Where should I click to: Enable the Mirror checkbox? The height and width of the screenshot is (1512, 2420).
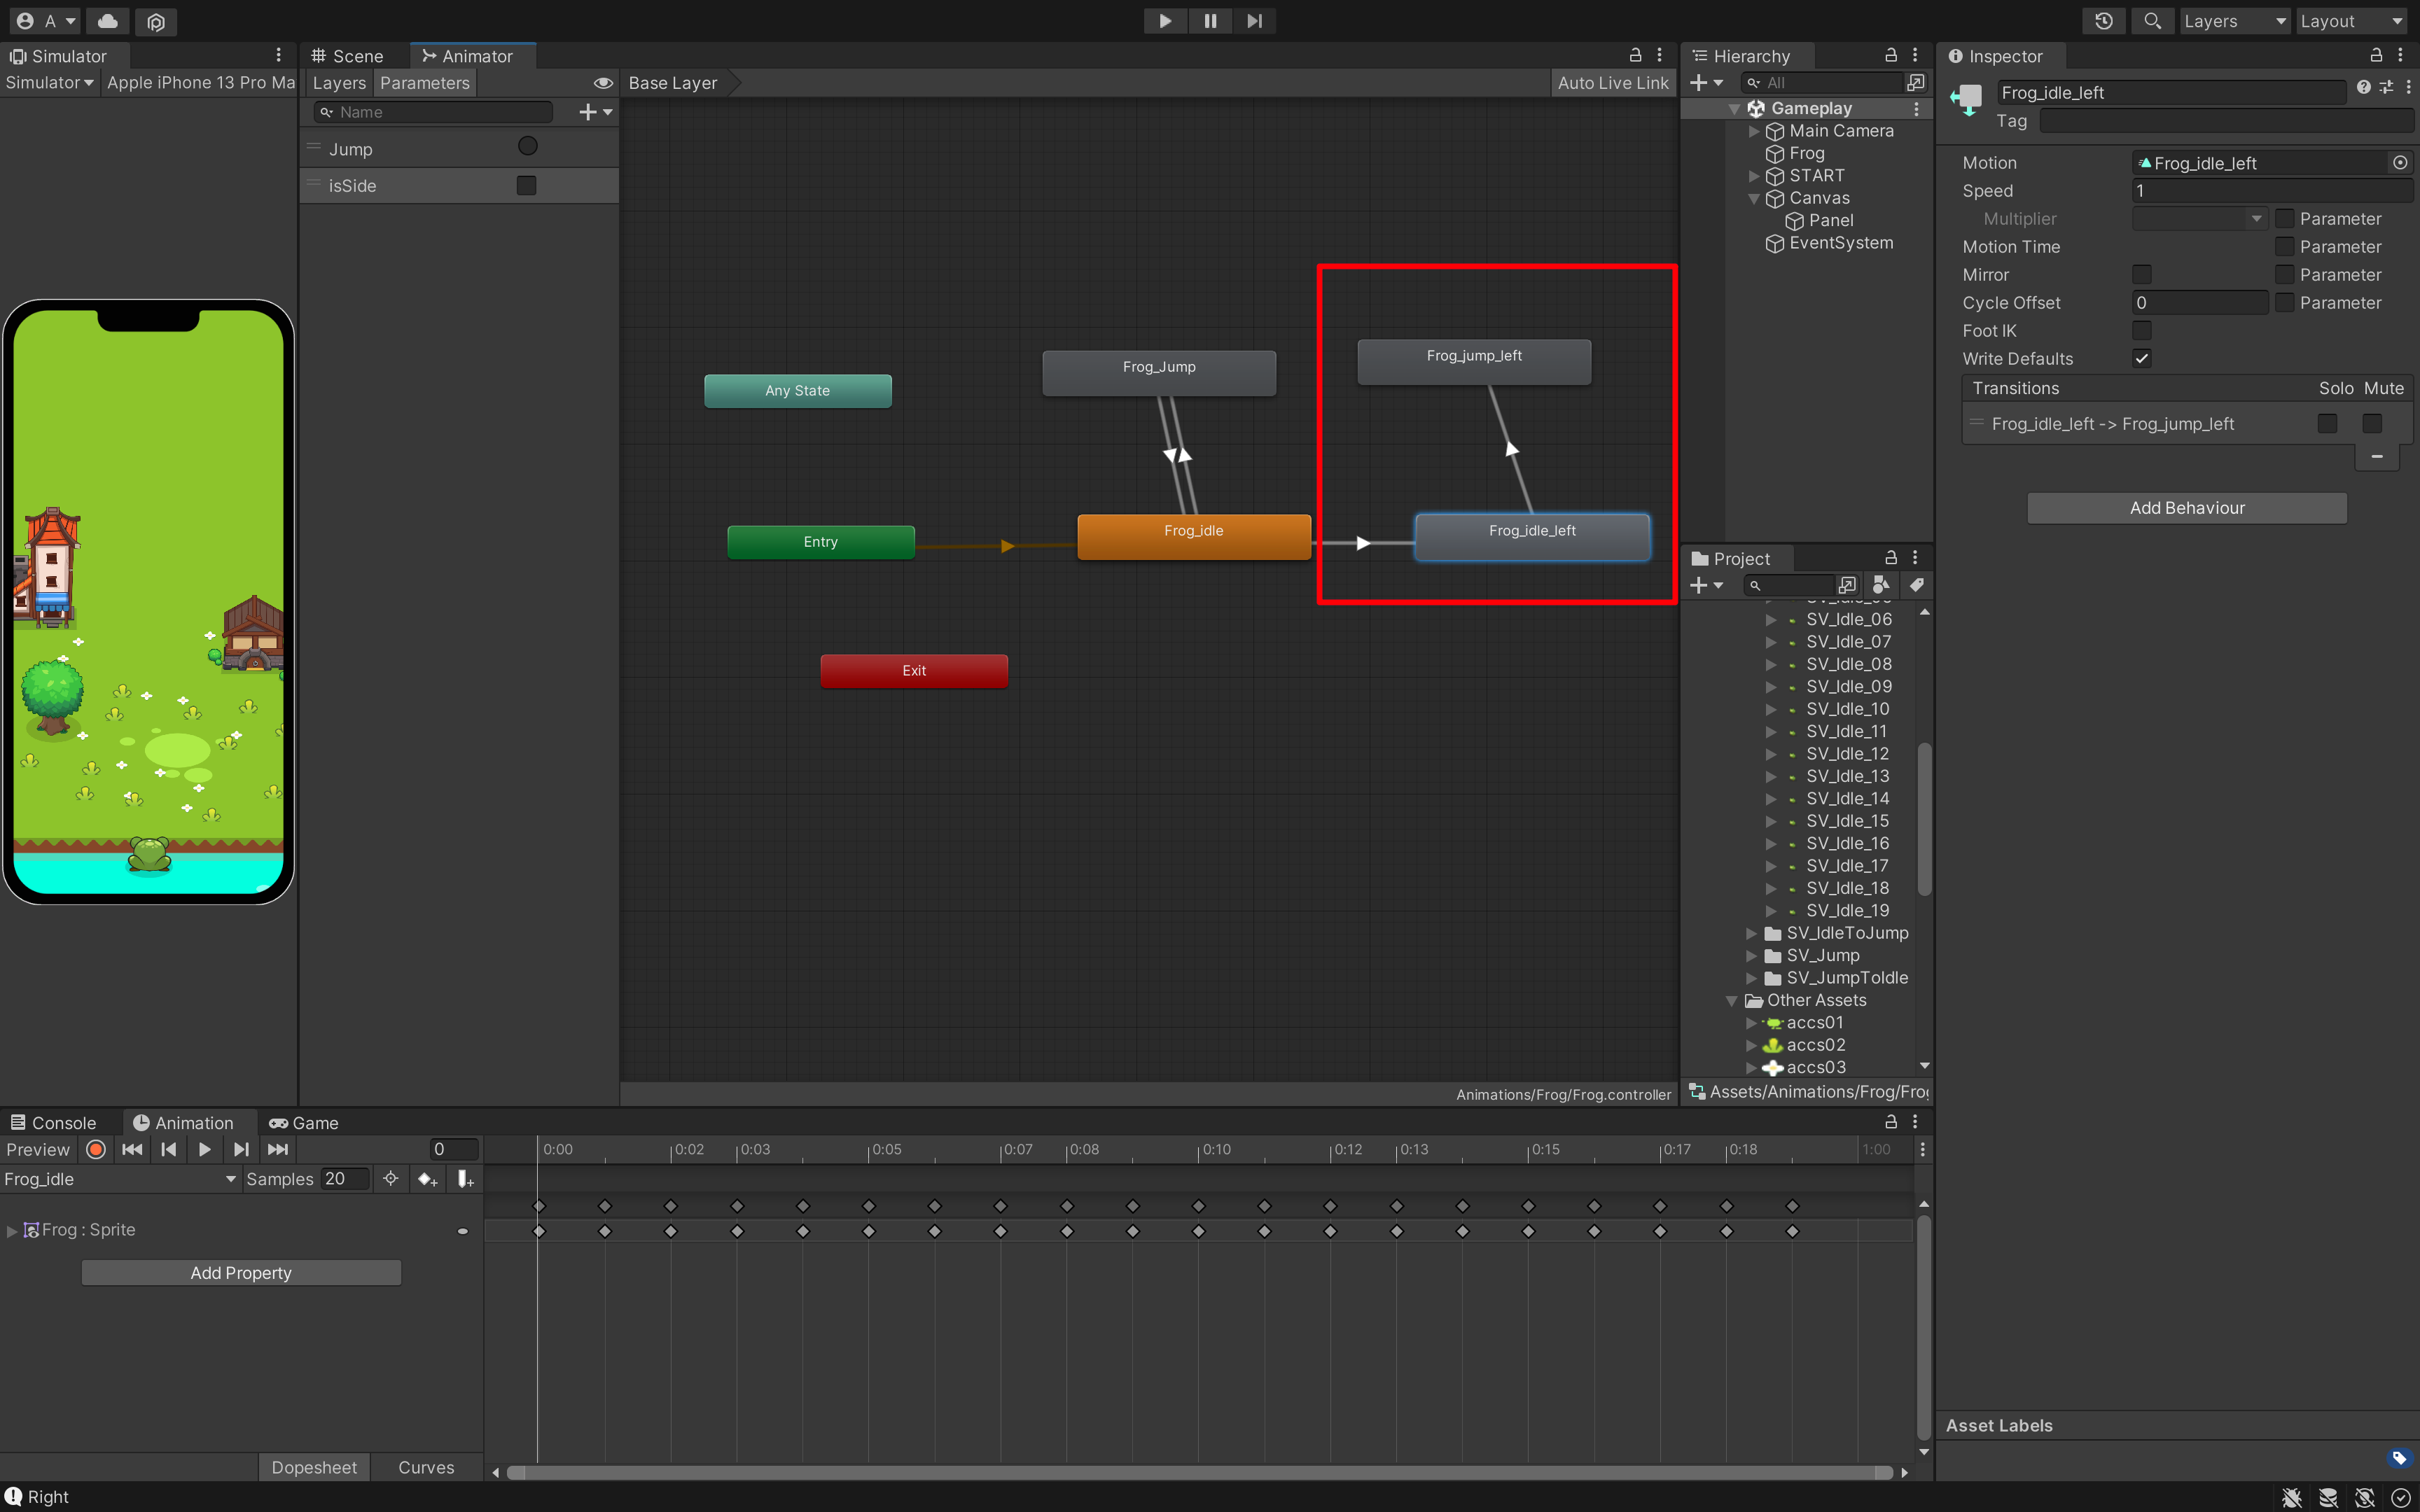tap(2141, 274)
